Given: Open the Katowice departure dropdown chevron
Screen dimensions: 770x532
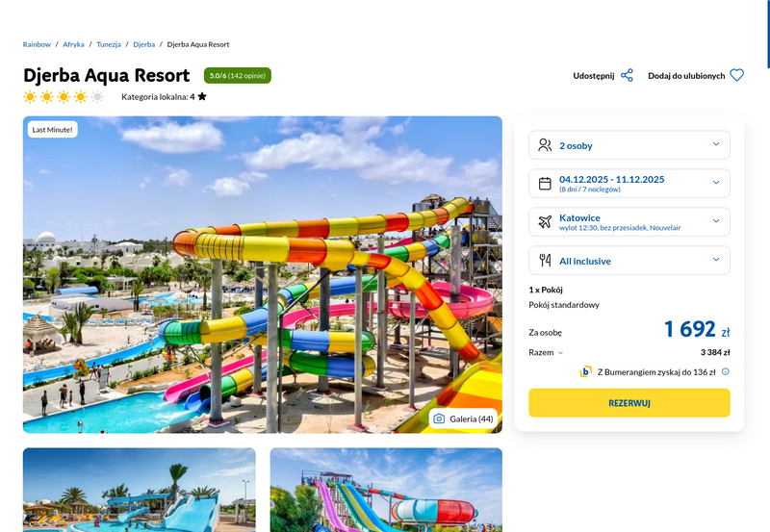Looking at the screenshot, I should (x=716, y=221).
